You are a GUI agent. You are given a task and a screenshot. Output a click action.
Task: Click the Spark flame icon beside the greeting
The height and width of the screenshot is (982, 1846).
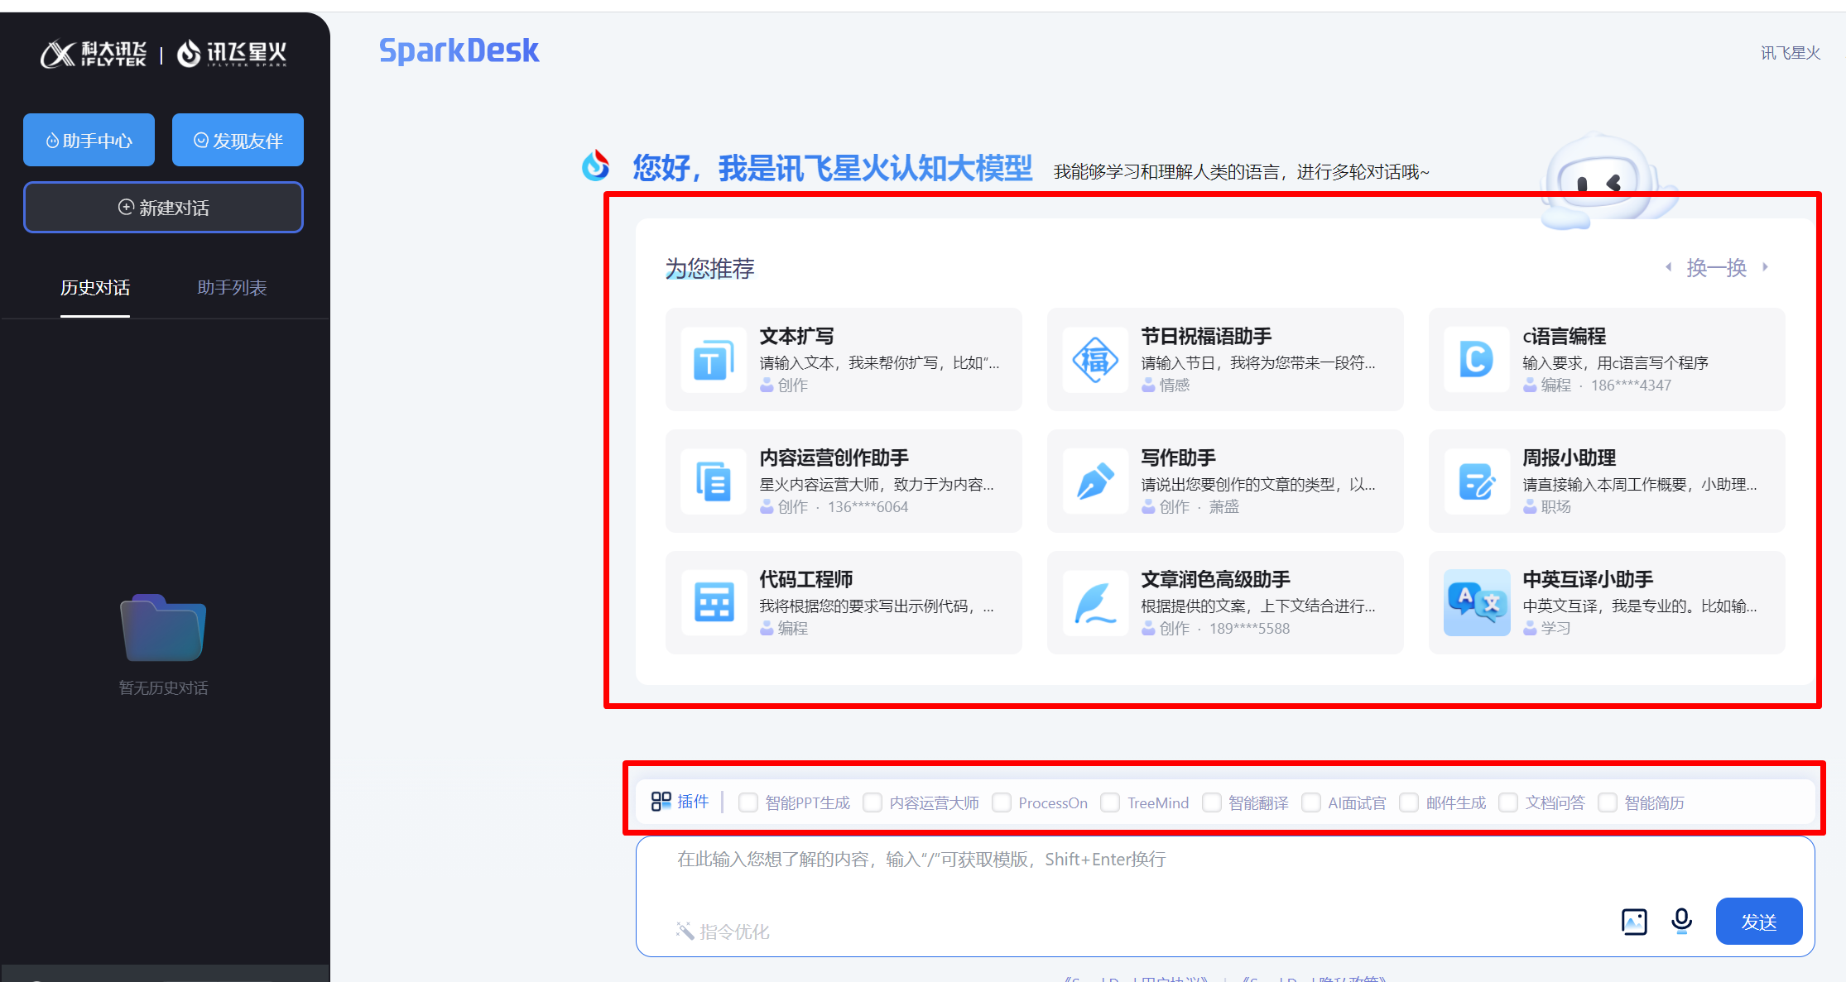(595, 165)
